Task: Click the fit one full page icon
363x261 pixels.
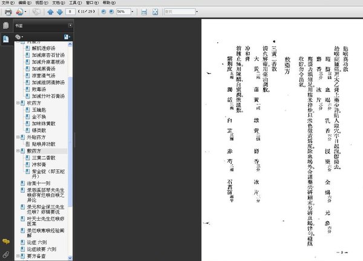Action: 155,11
